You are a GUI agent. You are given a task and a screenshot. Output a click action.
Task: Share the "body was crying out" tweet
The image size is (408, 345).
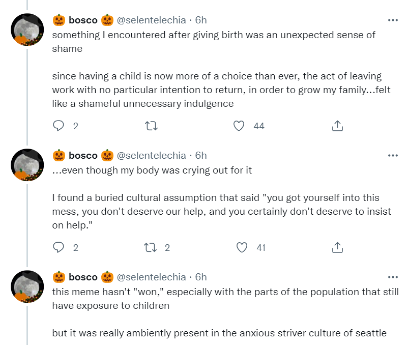click(x=337, y=248)
